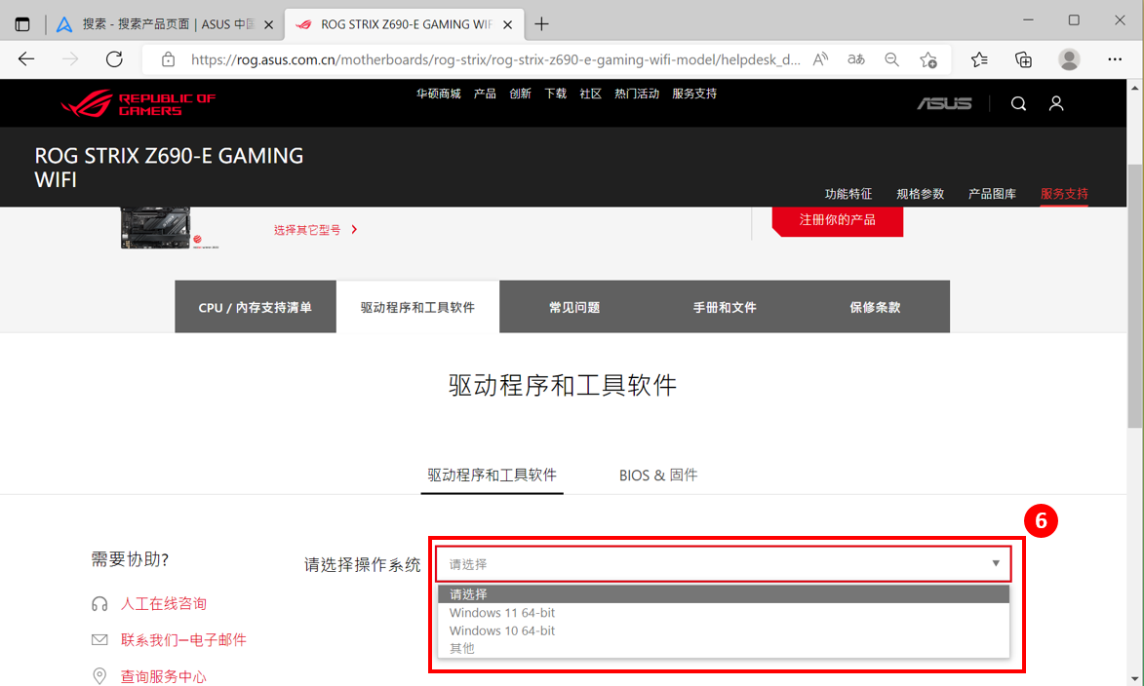Open the 服务支持 top menu item
Image resolution: width=1144 pixels, height=686 pixels.
point(693,94)
